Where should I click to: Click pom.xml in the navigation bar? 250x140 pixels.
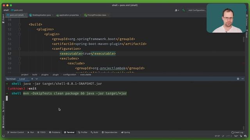[17, 10]
